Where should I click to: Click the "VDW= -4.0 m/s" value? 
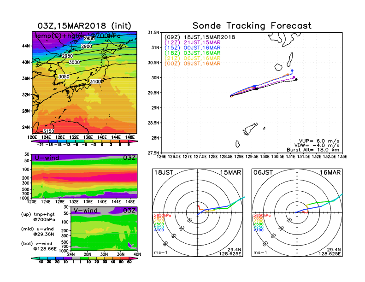[x=317, y=146]
